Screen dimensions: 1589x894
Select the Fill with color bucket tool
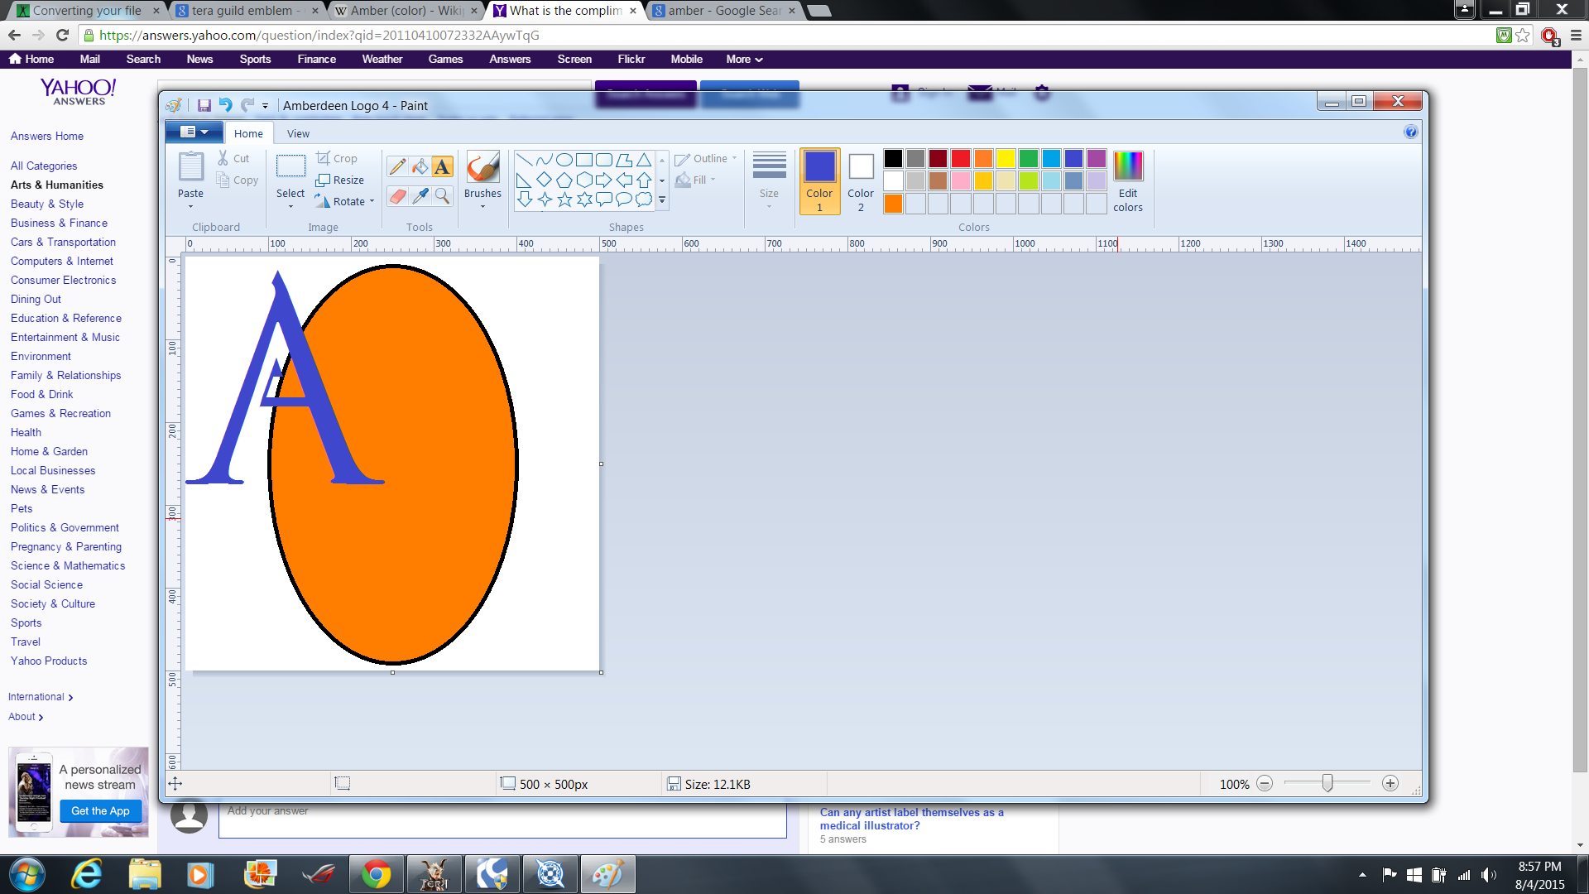coord(420,167)
